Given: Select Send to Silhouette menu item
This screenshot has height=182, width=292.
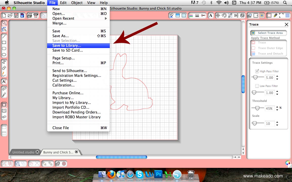Looking at the screenshot, I should point(78,71).
